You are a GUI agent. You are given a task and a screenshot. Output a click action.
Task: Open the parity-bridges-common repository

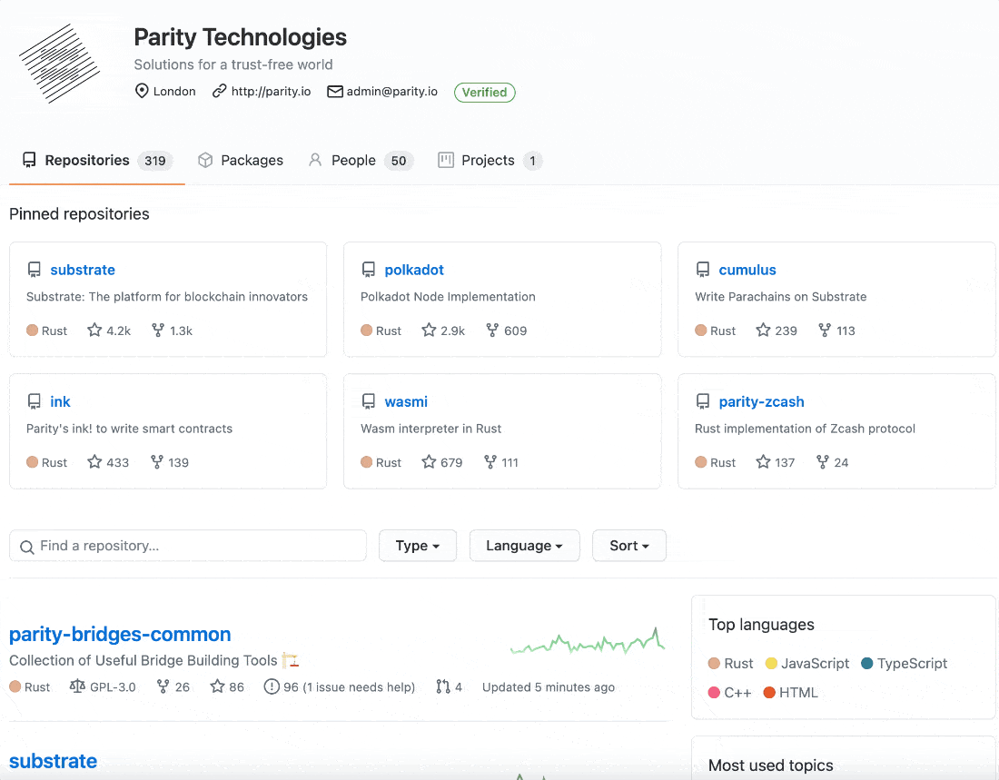tap(120, 634)
